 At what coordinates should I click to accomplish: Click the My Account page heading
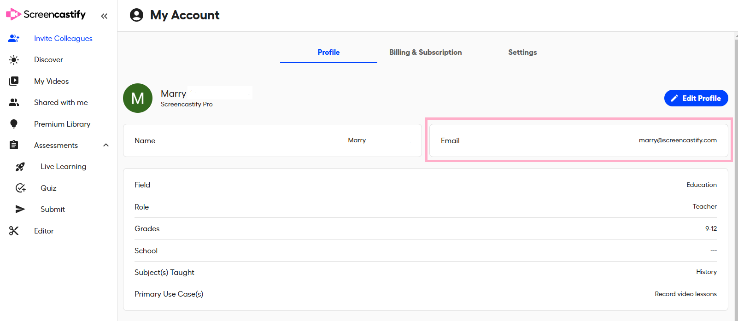pyautogui.click(x=185, y=15)
